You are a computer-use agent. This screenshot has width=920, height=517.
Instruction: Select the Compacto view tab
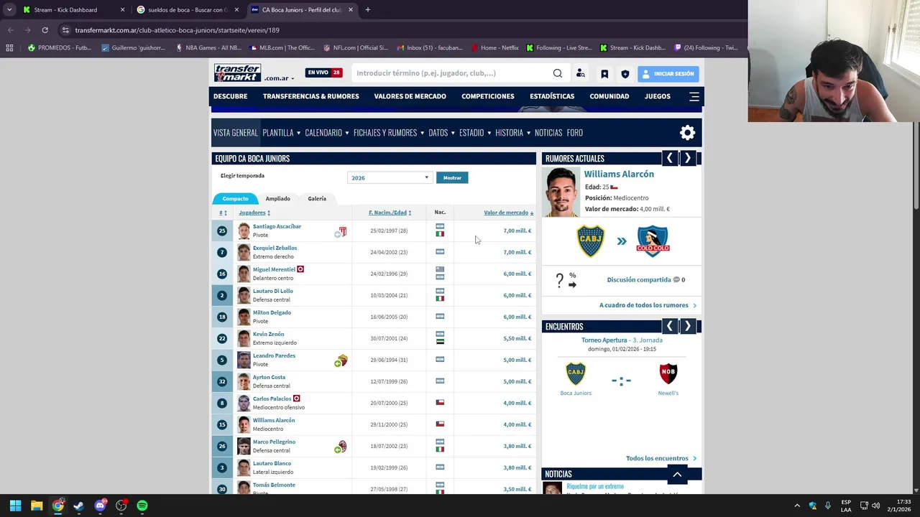235,198
